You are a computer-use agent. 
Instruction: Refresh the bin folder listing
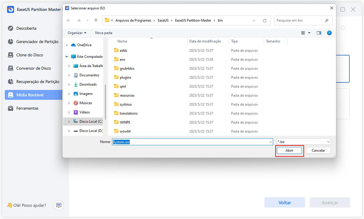pyautogui.click(x=265, y=20)
